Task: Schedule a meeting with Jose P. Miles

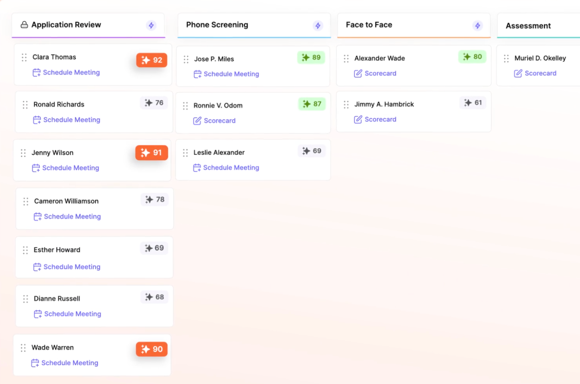Action: [226, 74]
